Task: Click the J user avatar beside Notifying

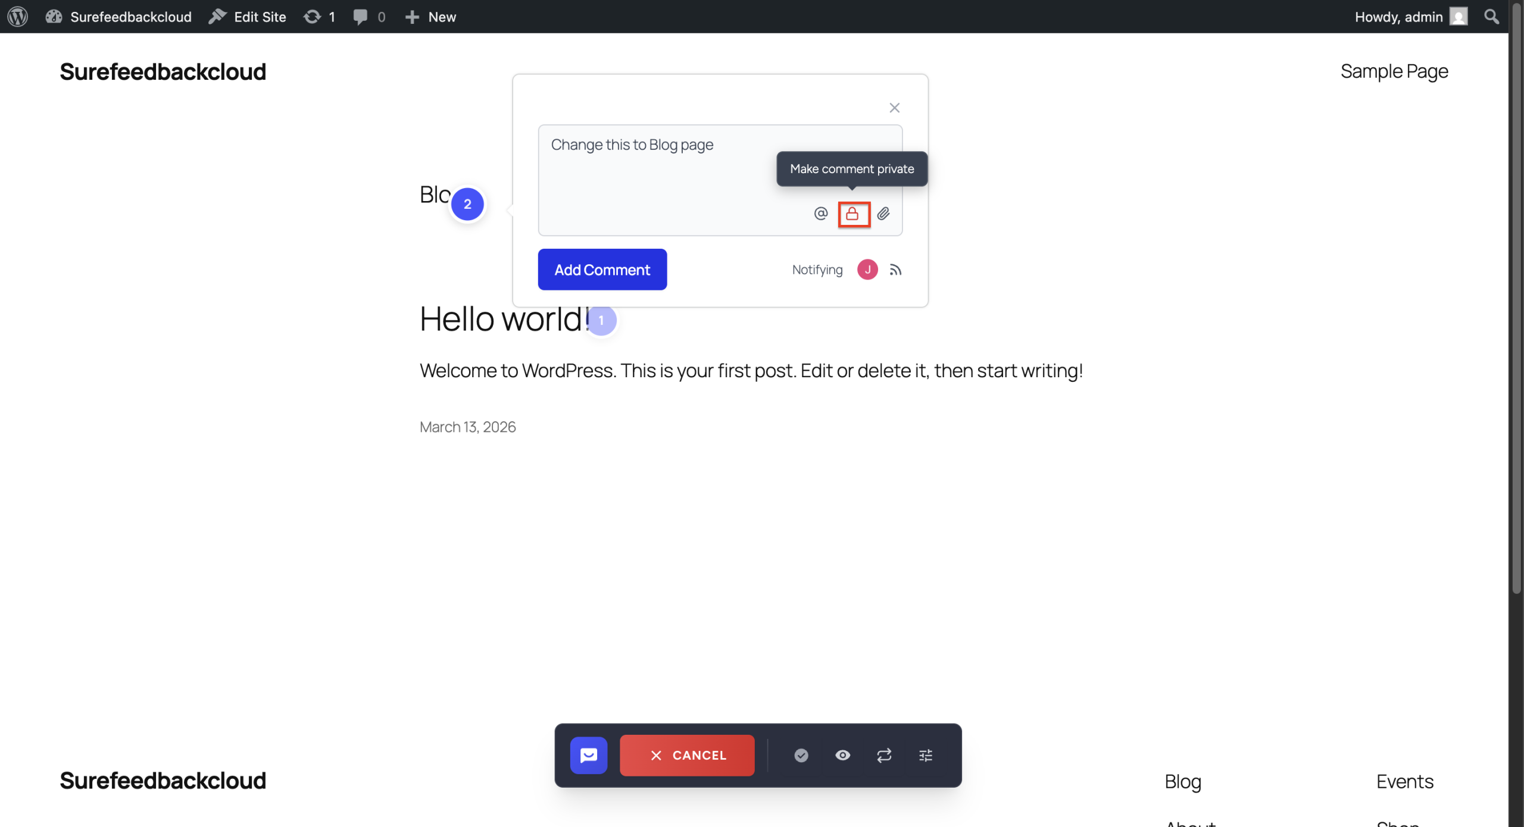Action: [x=867, y=270]
